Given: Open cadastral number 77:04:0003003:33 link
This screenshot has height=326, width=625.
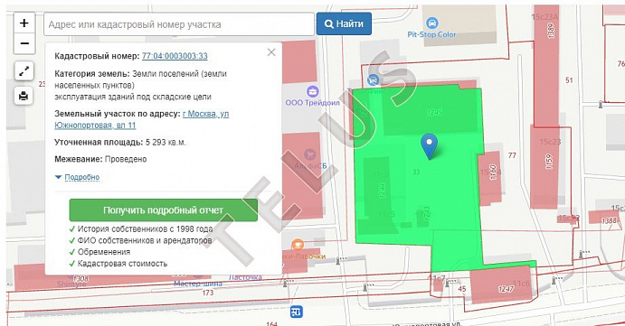Looking at the screenshot, I should [x=175, y=56].
